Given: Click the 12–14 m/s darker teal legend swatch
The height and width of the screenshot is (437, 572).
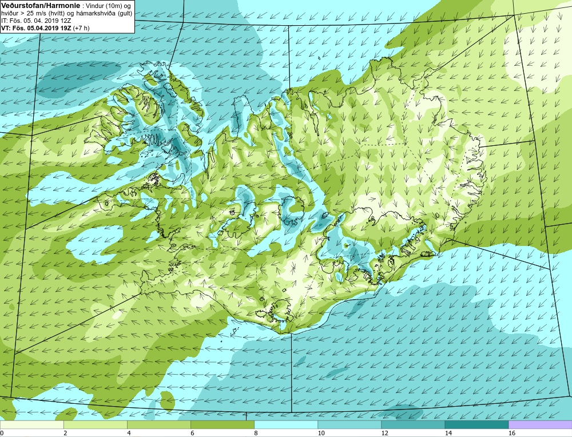Looking at the screenshot, I should tap(412, 424).
